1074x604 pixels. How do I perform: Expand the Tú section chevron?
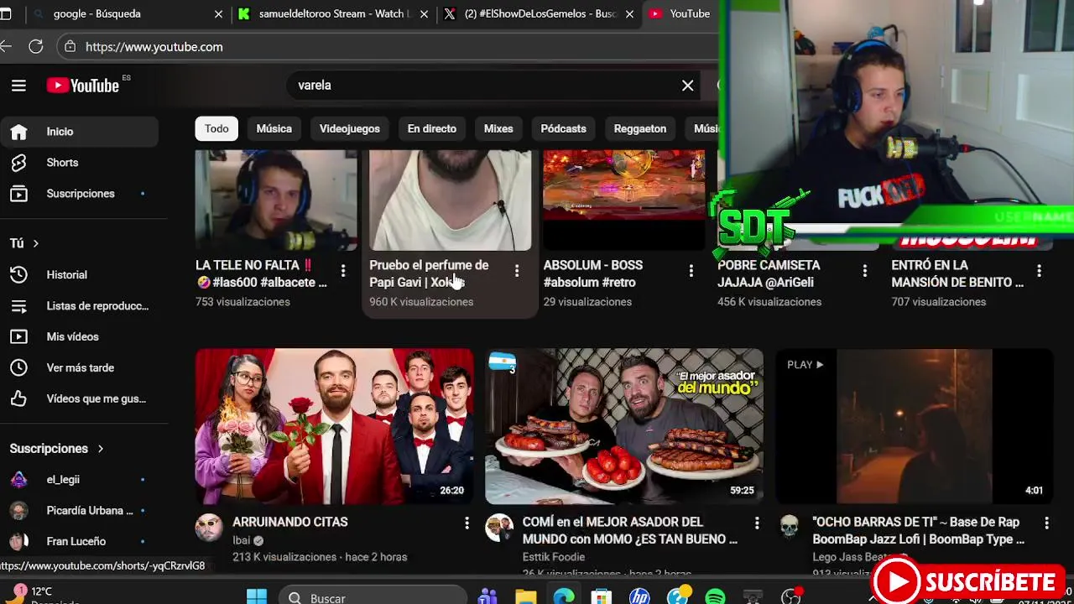(x=35, y=243)
